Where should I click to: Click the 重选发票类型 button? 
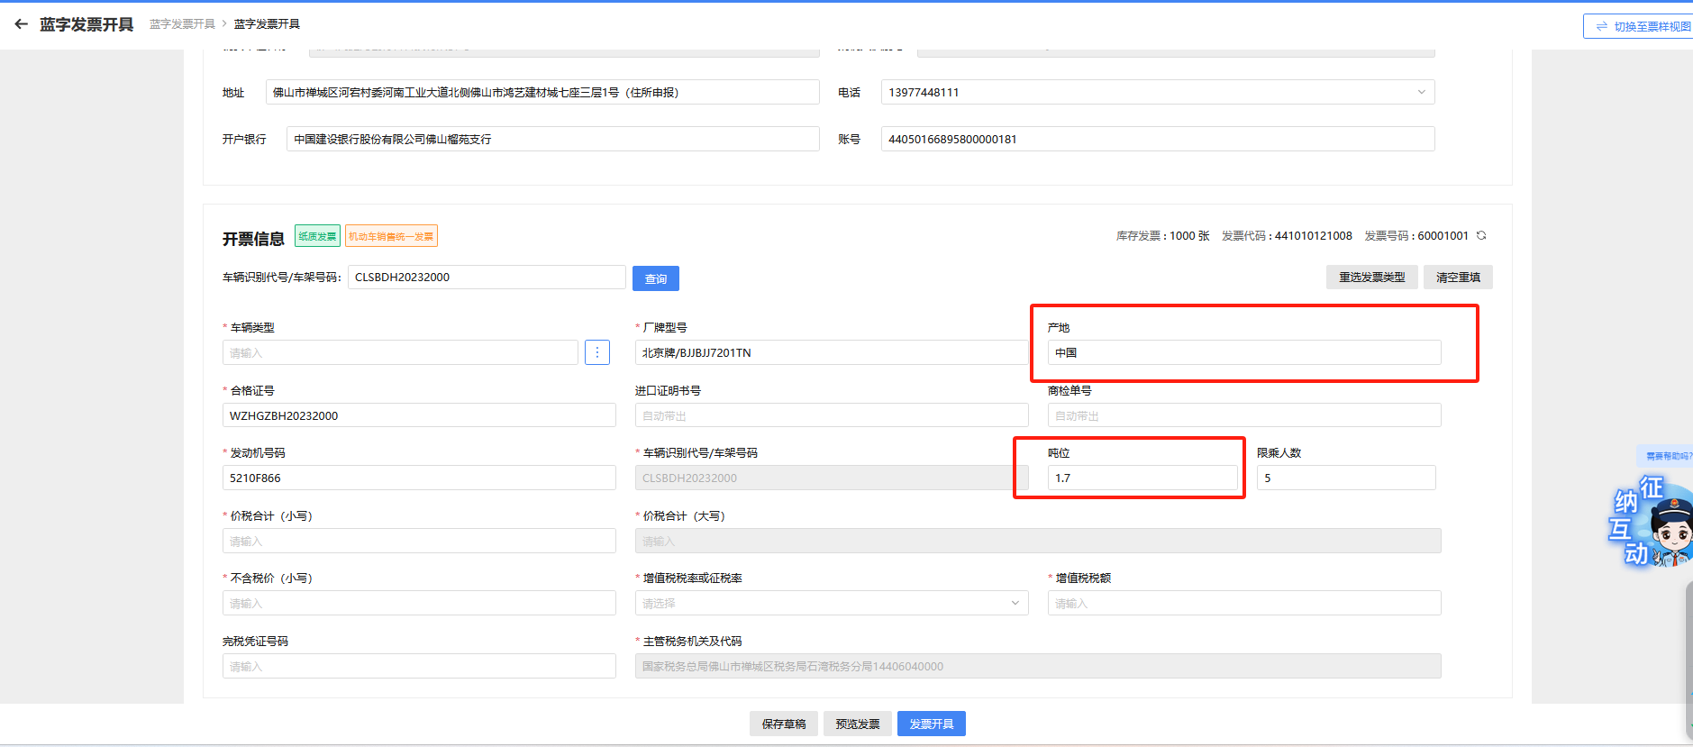click(x=1371, y=278)
